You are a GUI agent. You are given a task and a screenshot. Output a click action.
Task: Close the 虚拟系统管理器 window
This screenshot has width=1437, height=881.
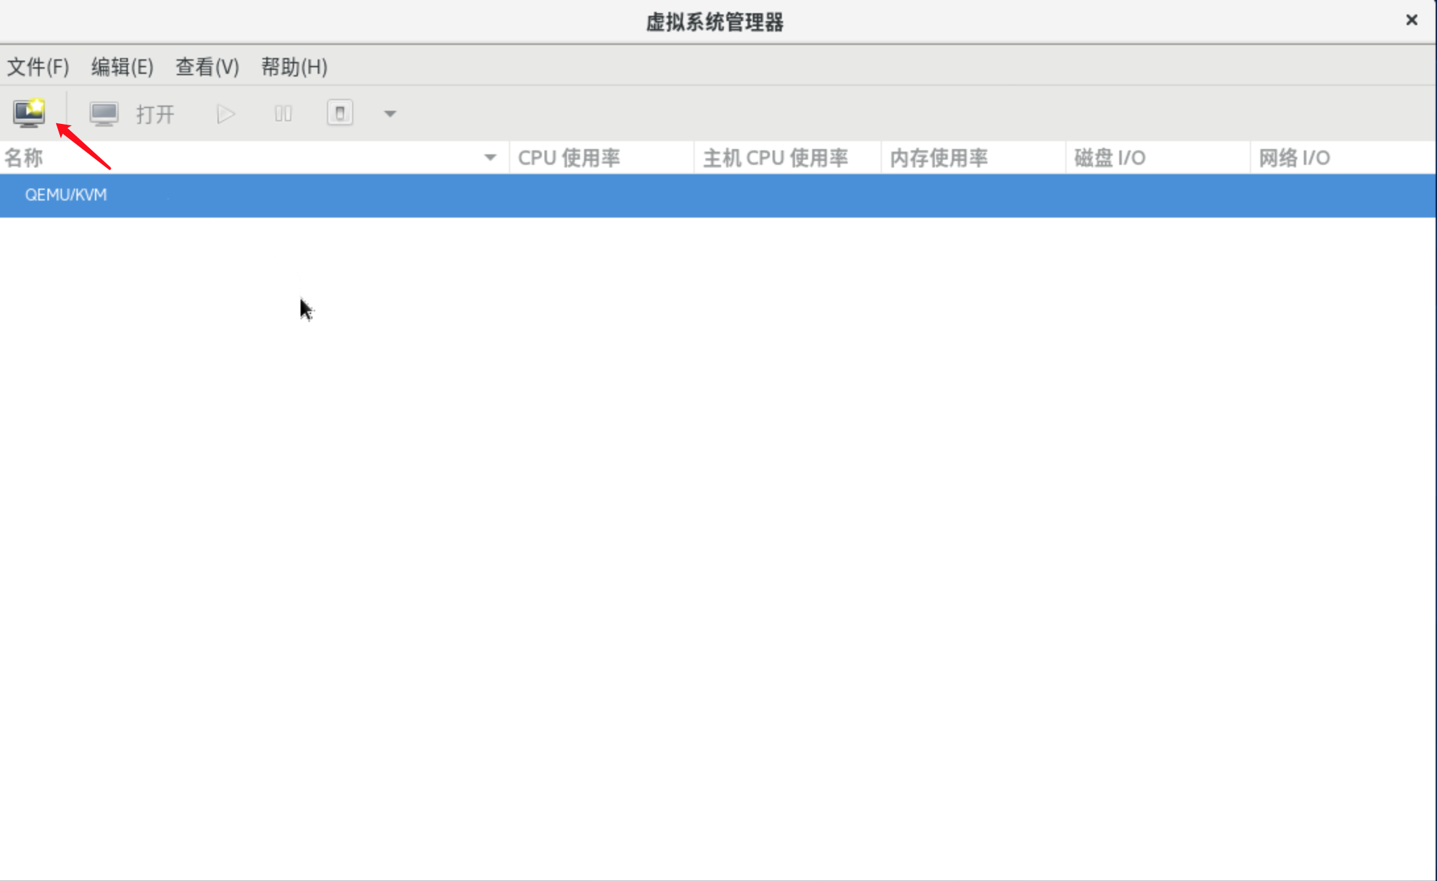pos(1411,20)
